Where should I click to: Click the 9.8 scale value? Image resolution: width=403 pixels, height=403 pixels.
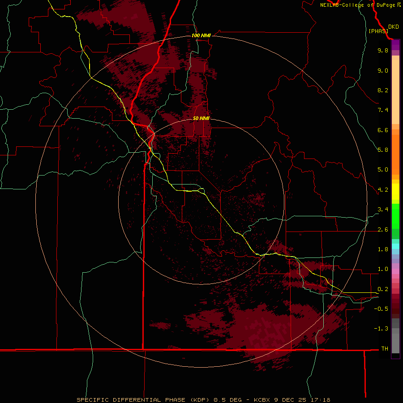click(x=383, y=50)
